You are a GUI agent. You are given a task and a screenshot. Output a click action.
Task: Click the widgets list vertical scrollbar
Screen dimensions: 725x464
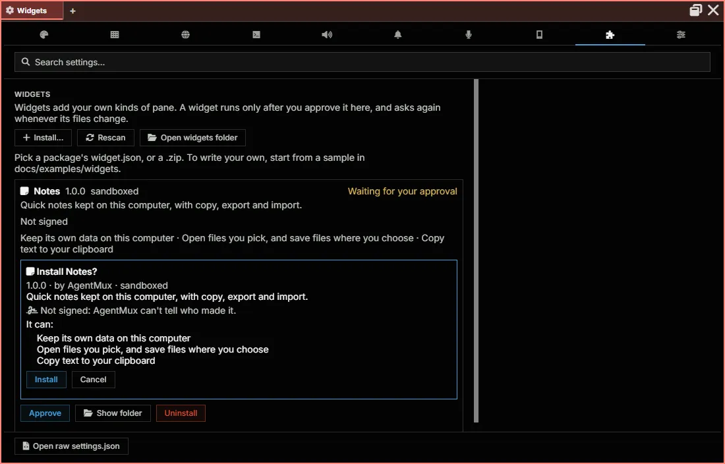pos(477,250)
